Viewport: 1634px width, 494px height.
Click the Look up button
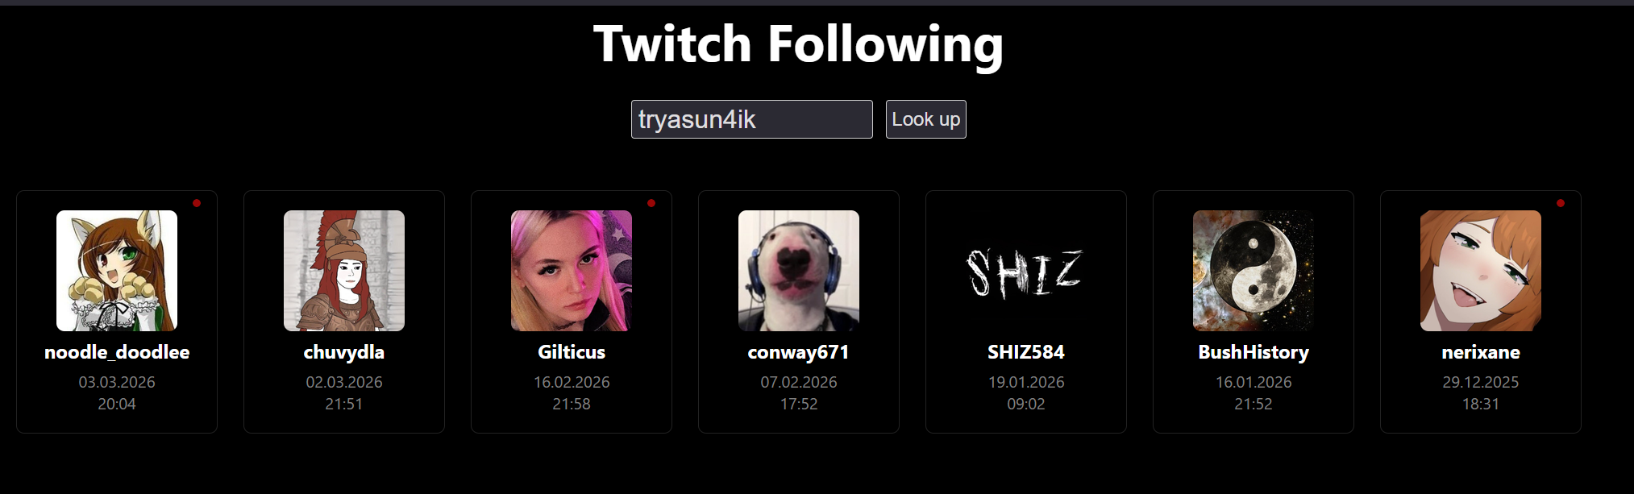[925, 119]
